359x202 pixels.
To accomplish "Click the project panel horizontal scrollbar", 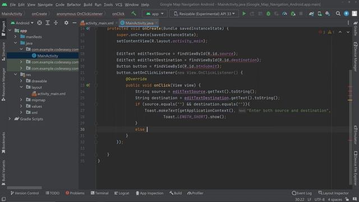I will click(x=25, y=187).
